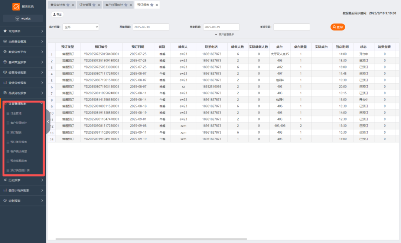Click the 开始日期 field showing 2025-06-30
401x243 pixels.
(151, 27)
